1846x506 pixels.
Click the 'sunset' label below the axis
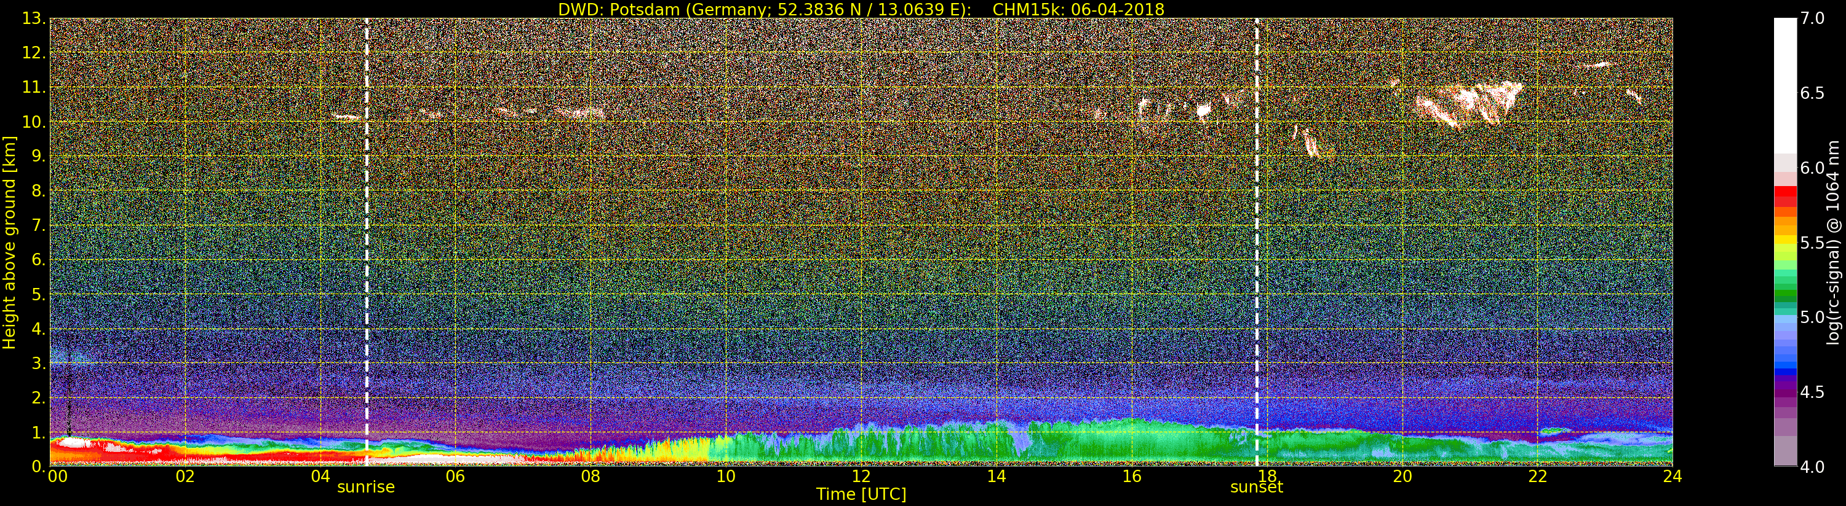point(1256,488)
